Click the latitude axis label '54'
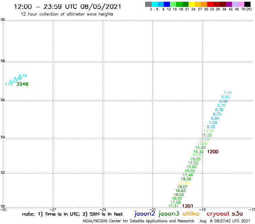 3,137
